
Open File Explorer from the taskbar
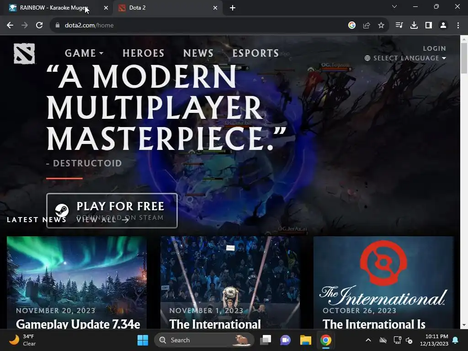[x=306, y=340]
